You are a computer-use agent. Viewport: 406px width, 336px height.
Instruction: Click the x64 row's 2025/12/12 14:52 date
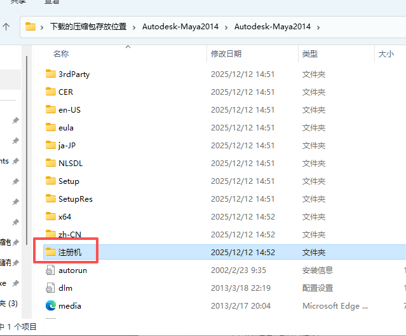pos(243,217)
